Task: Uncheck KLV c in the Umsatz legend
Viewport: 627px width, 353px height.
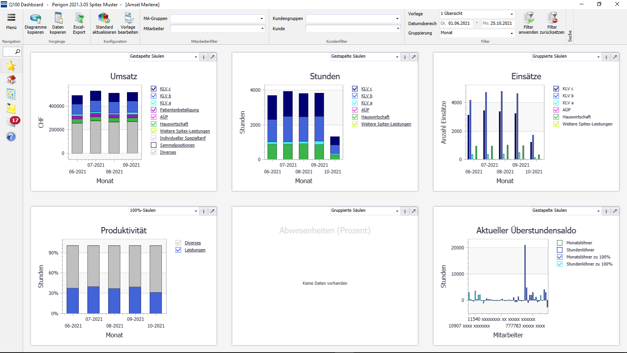Action: pos(153,89)
